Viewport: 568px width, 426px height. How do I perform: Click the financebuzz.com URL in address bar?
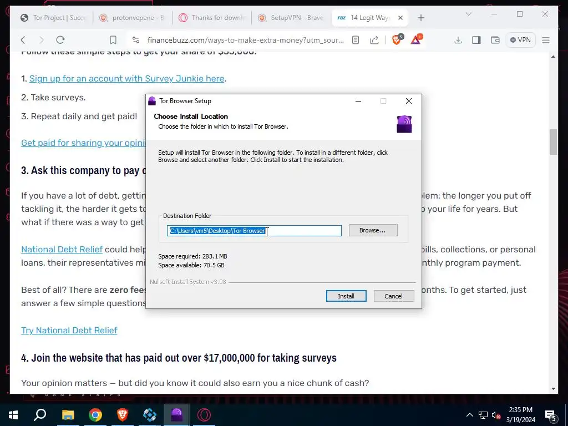coord(245,40)
